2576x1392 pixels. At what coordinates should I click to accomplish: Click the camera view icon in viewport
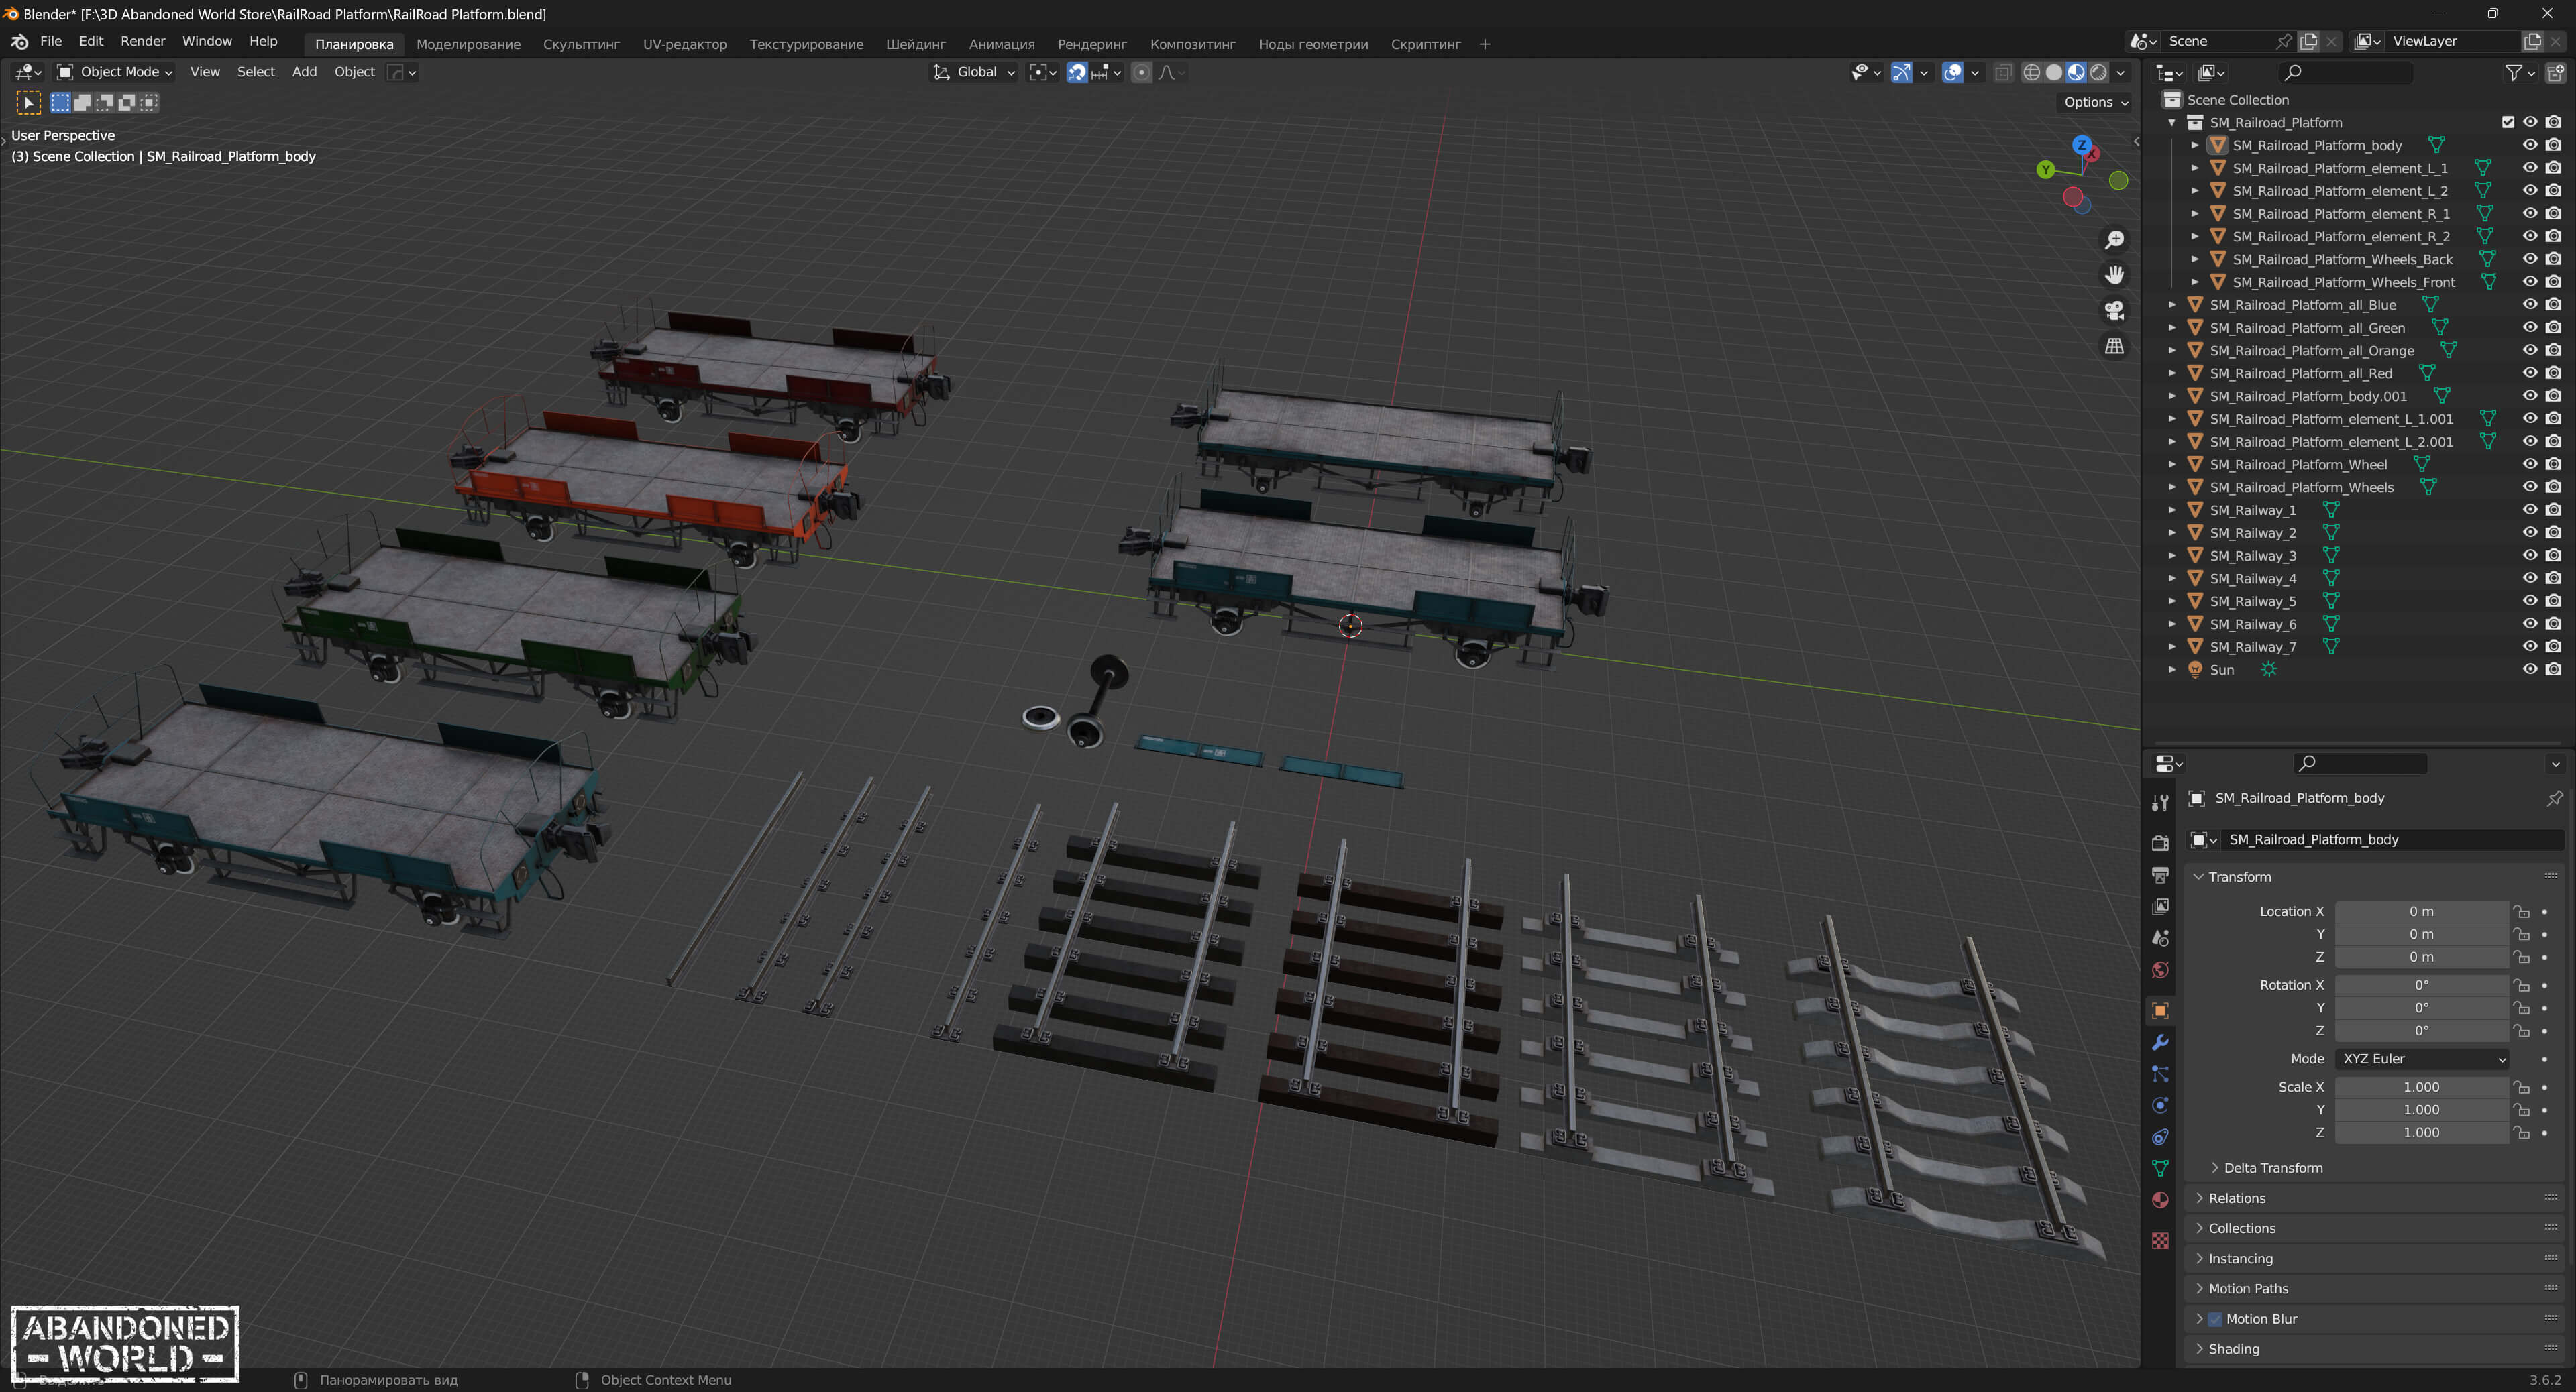coord(2114,310)
